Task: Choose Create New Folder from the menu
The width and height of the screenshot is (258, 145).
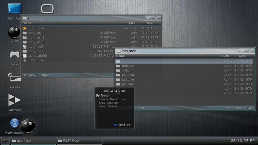Action: click(x=112, y=99)
